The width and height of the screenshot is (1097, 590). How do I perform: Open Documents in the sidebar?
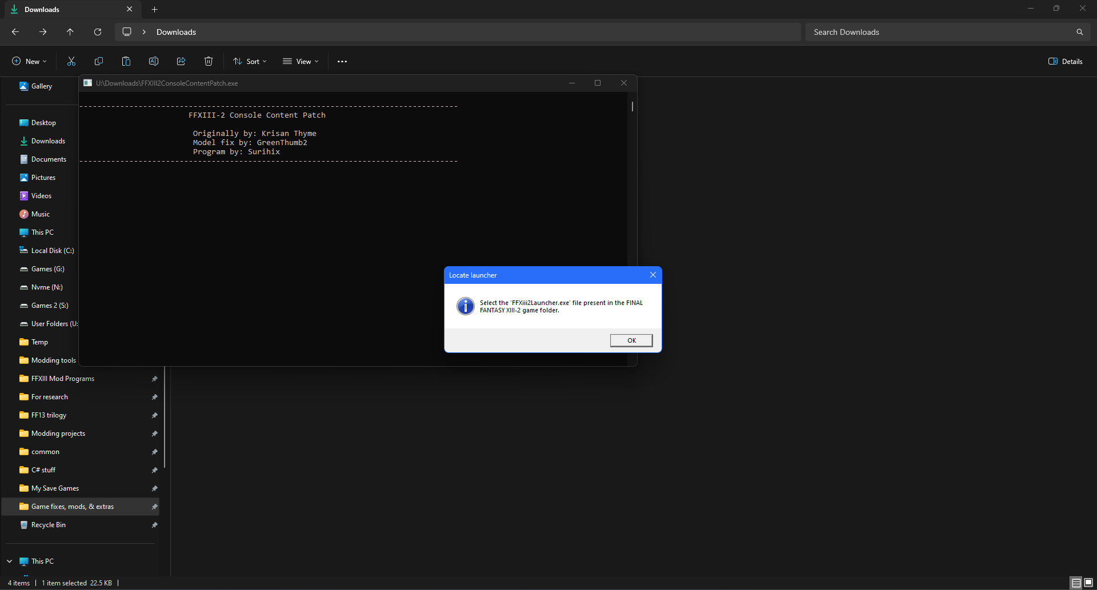coord(49,159)
